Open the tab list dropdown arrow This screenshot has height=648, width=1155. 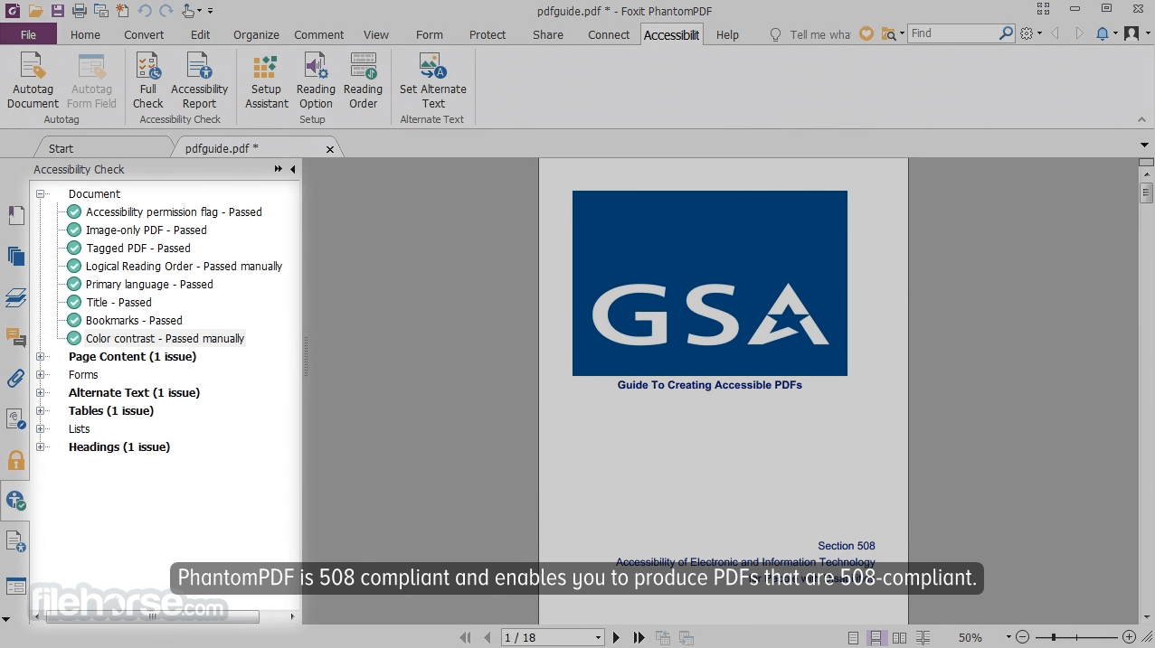point(1145,146)
